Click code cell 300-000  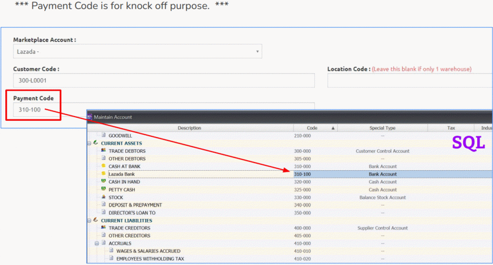pos(302,151)
